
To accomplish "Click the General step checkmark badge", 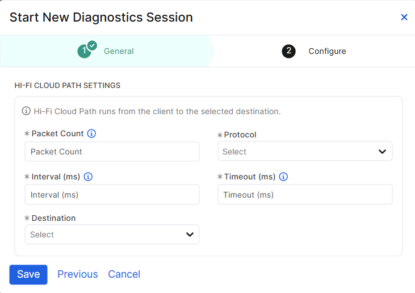I will (x=93, y=45).
